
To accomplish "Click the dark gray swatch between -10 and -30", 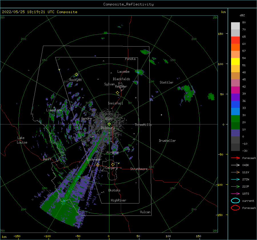I will pos(235,147).
